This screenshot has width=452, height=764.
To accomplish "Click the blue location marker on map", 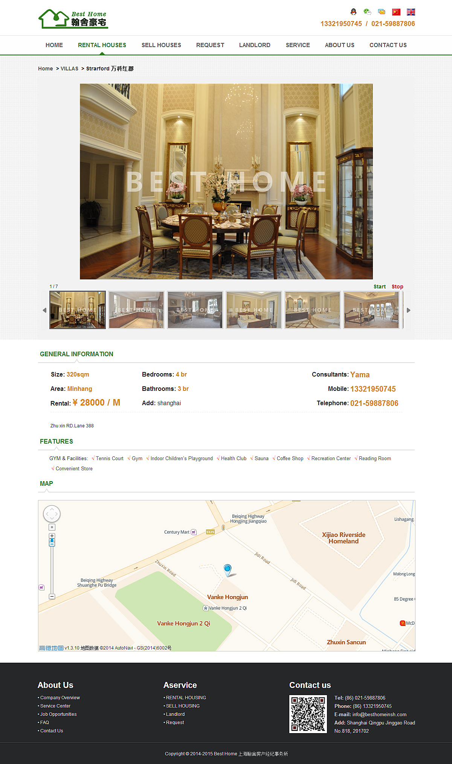I will click(228, 570).
